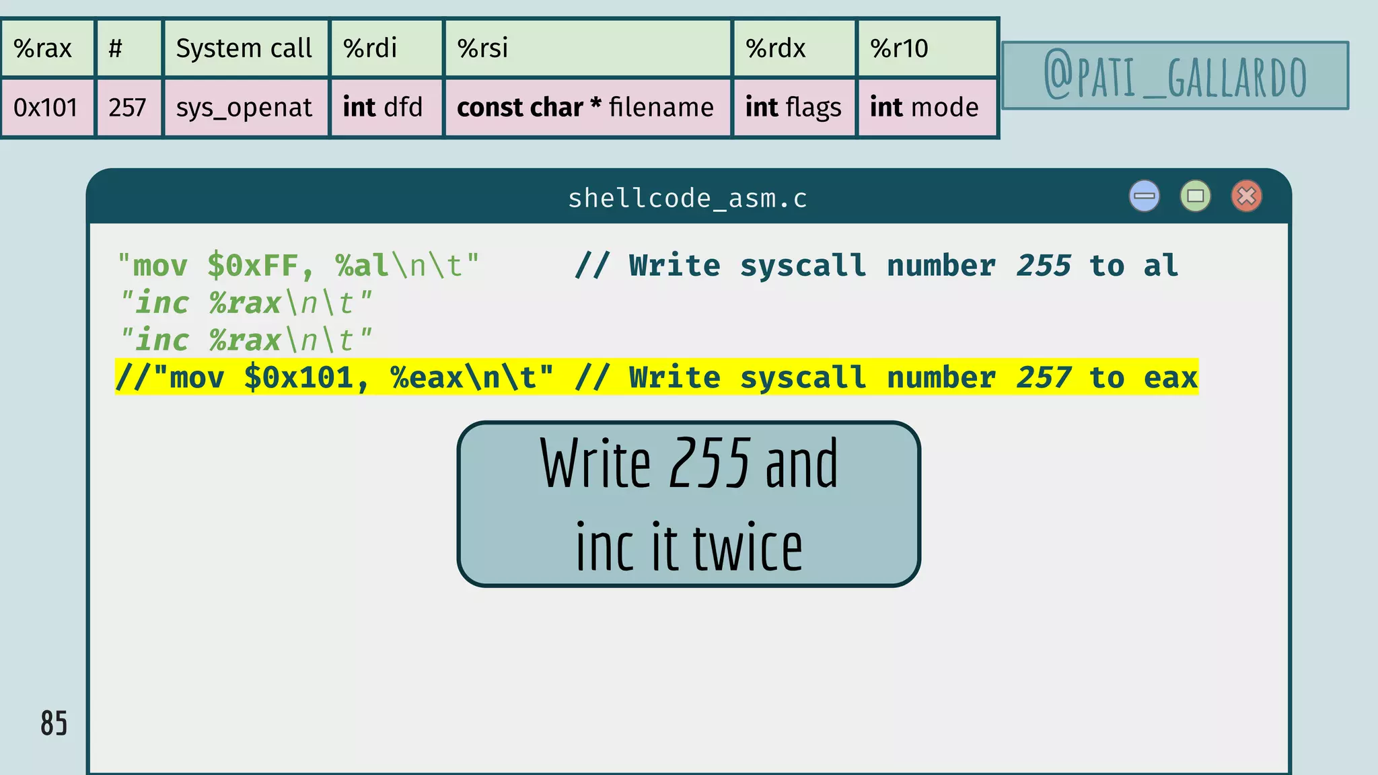Click the sys_openat table cell

click(x=246, y=108)
